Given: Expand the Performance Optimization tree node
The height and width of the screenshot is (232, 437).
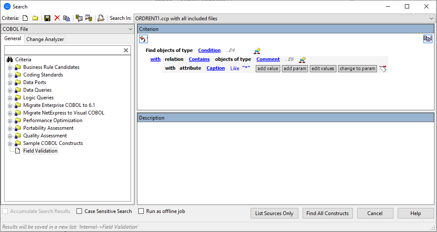Looking at the screenshot, I should tap(10, 121).
